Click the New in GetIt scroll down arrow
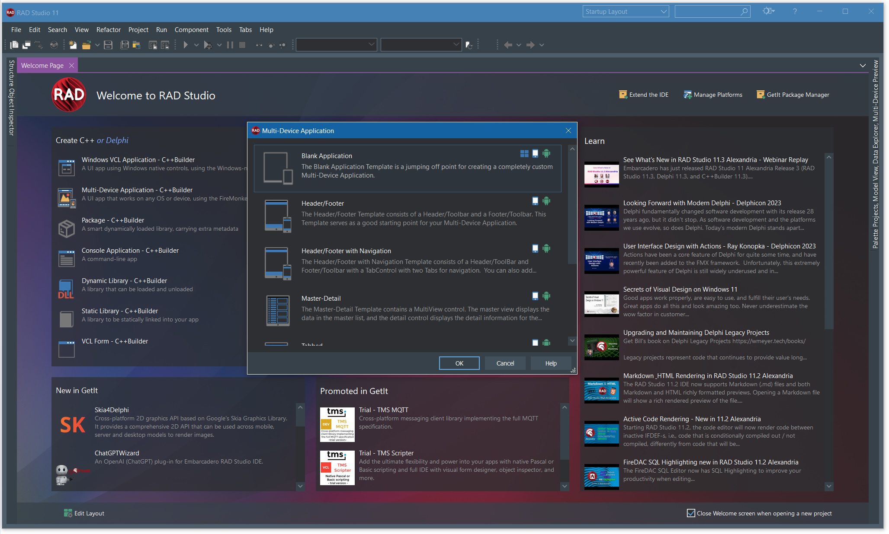889x534 pixels. point(300,486)
